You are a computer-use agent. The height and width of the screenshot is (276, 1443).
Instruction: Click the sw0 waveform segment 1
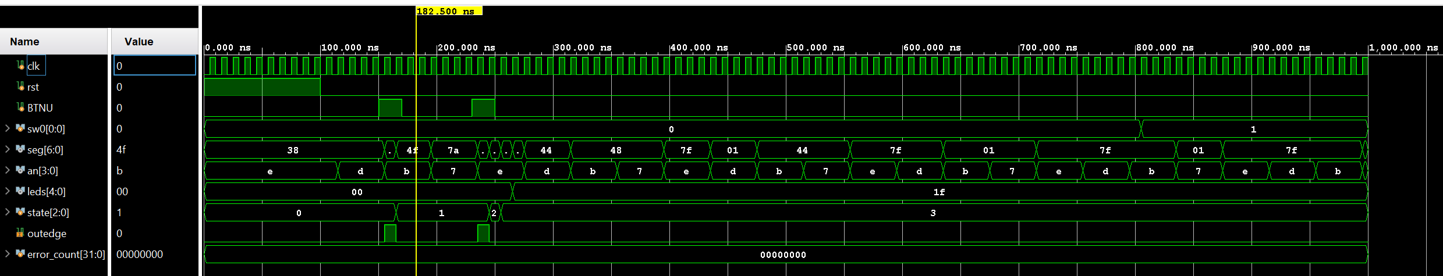tap(1254, 129)
